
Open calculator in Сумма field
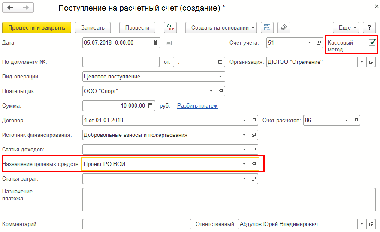click(x=150, y=105)
